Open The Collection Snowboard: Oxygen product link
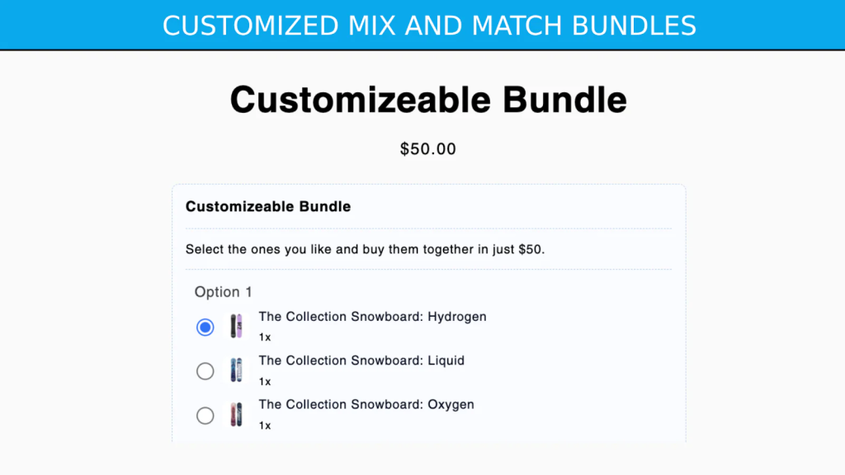This screenshot has height=475, width=845. 366,405
